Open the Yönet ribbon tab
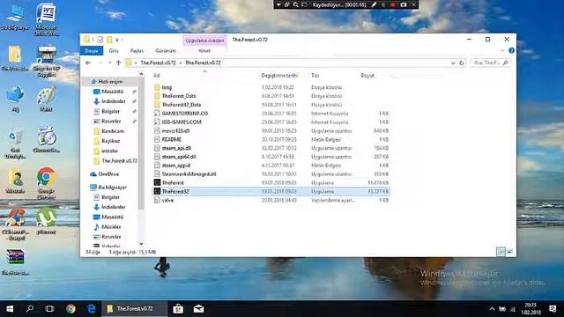The height and width of the screenshot is (317, 564). 204,51
